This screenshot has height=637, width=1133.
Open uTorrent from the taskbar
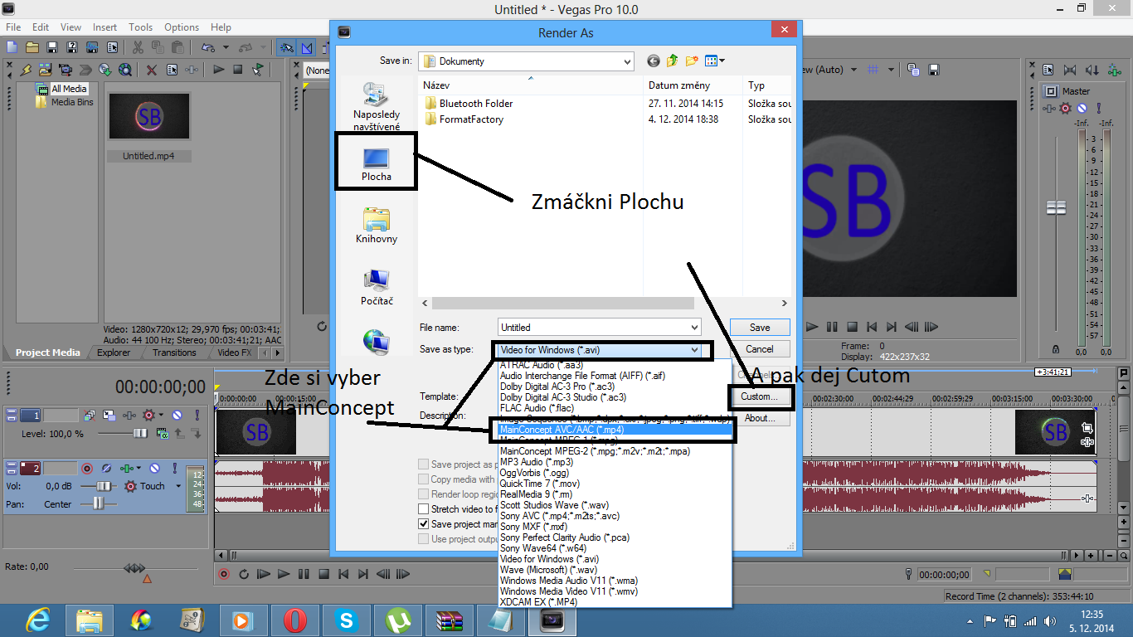(397, 620)
